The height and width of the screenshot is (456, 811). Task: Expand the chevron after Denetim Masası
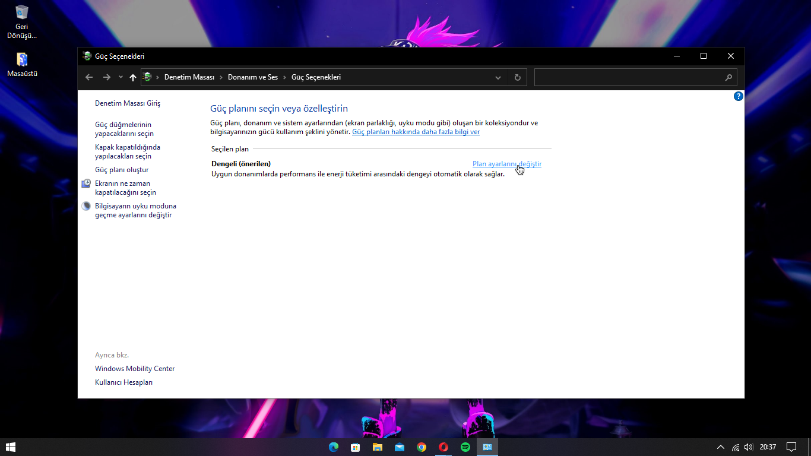click(x=221, y=77)
